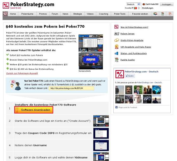Click the PokerStrategy logo in the Facebook box
This screenshot has height=161, width=177.
[x=120, y=74]
